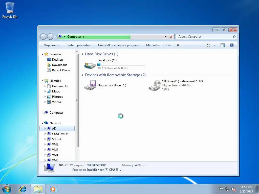Screen dimensions: 259x194
Task: Expand the Computer tree node arrow
Action: click(x=42, y=112)
